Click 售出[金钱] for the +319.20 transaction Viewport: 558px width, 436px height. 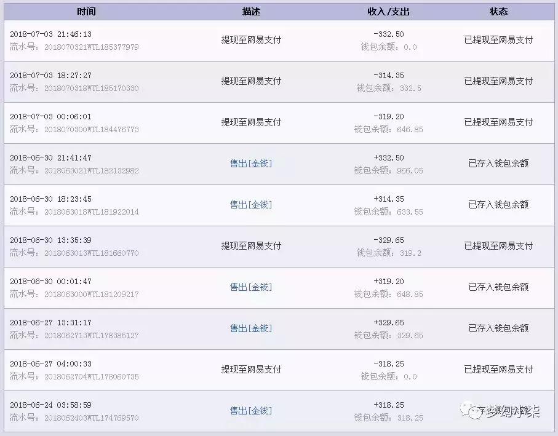point(250,287)
